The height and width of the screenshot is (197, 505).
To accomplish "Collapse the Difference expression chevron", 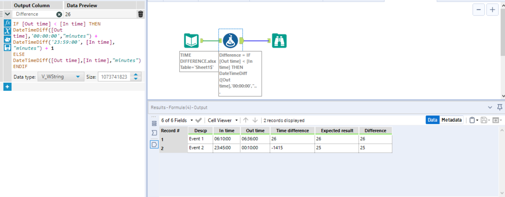I will coord(7,14).
